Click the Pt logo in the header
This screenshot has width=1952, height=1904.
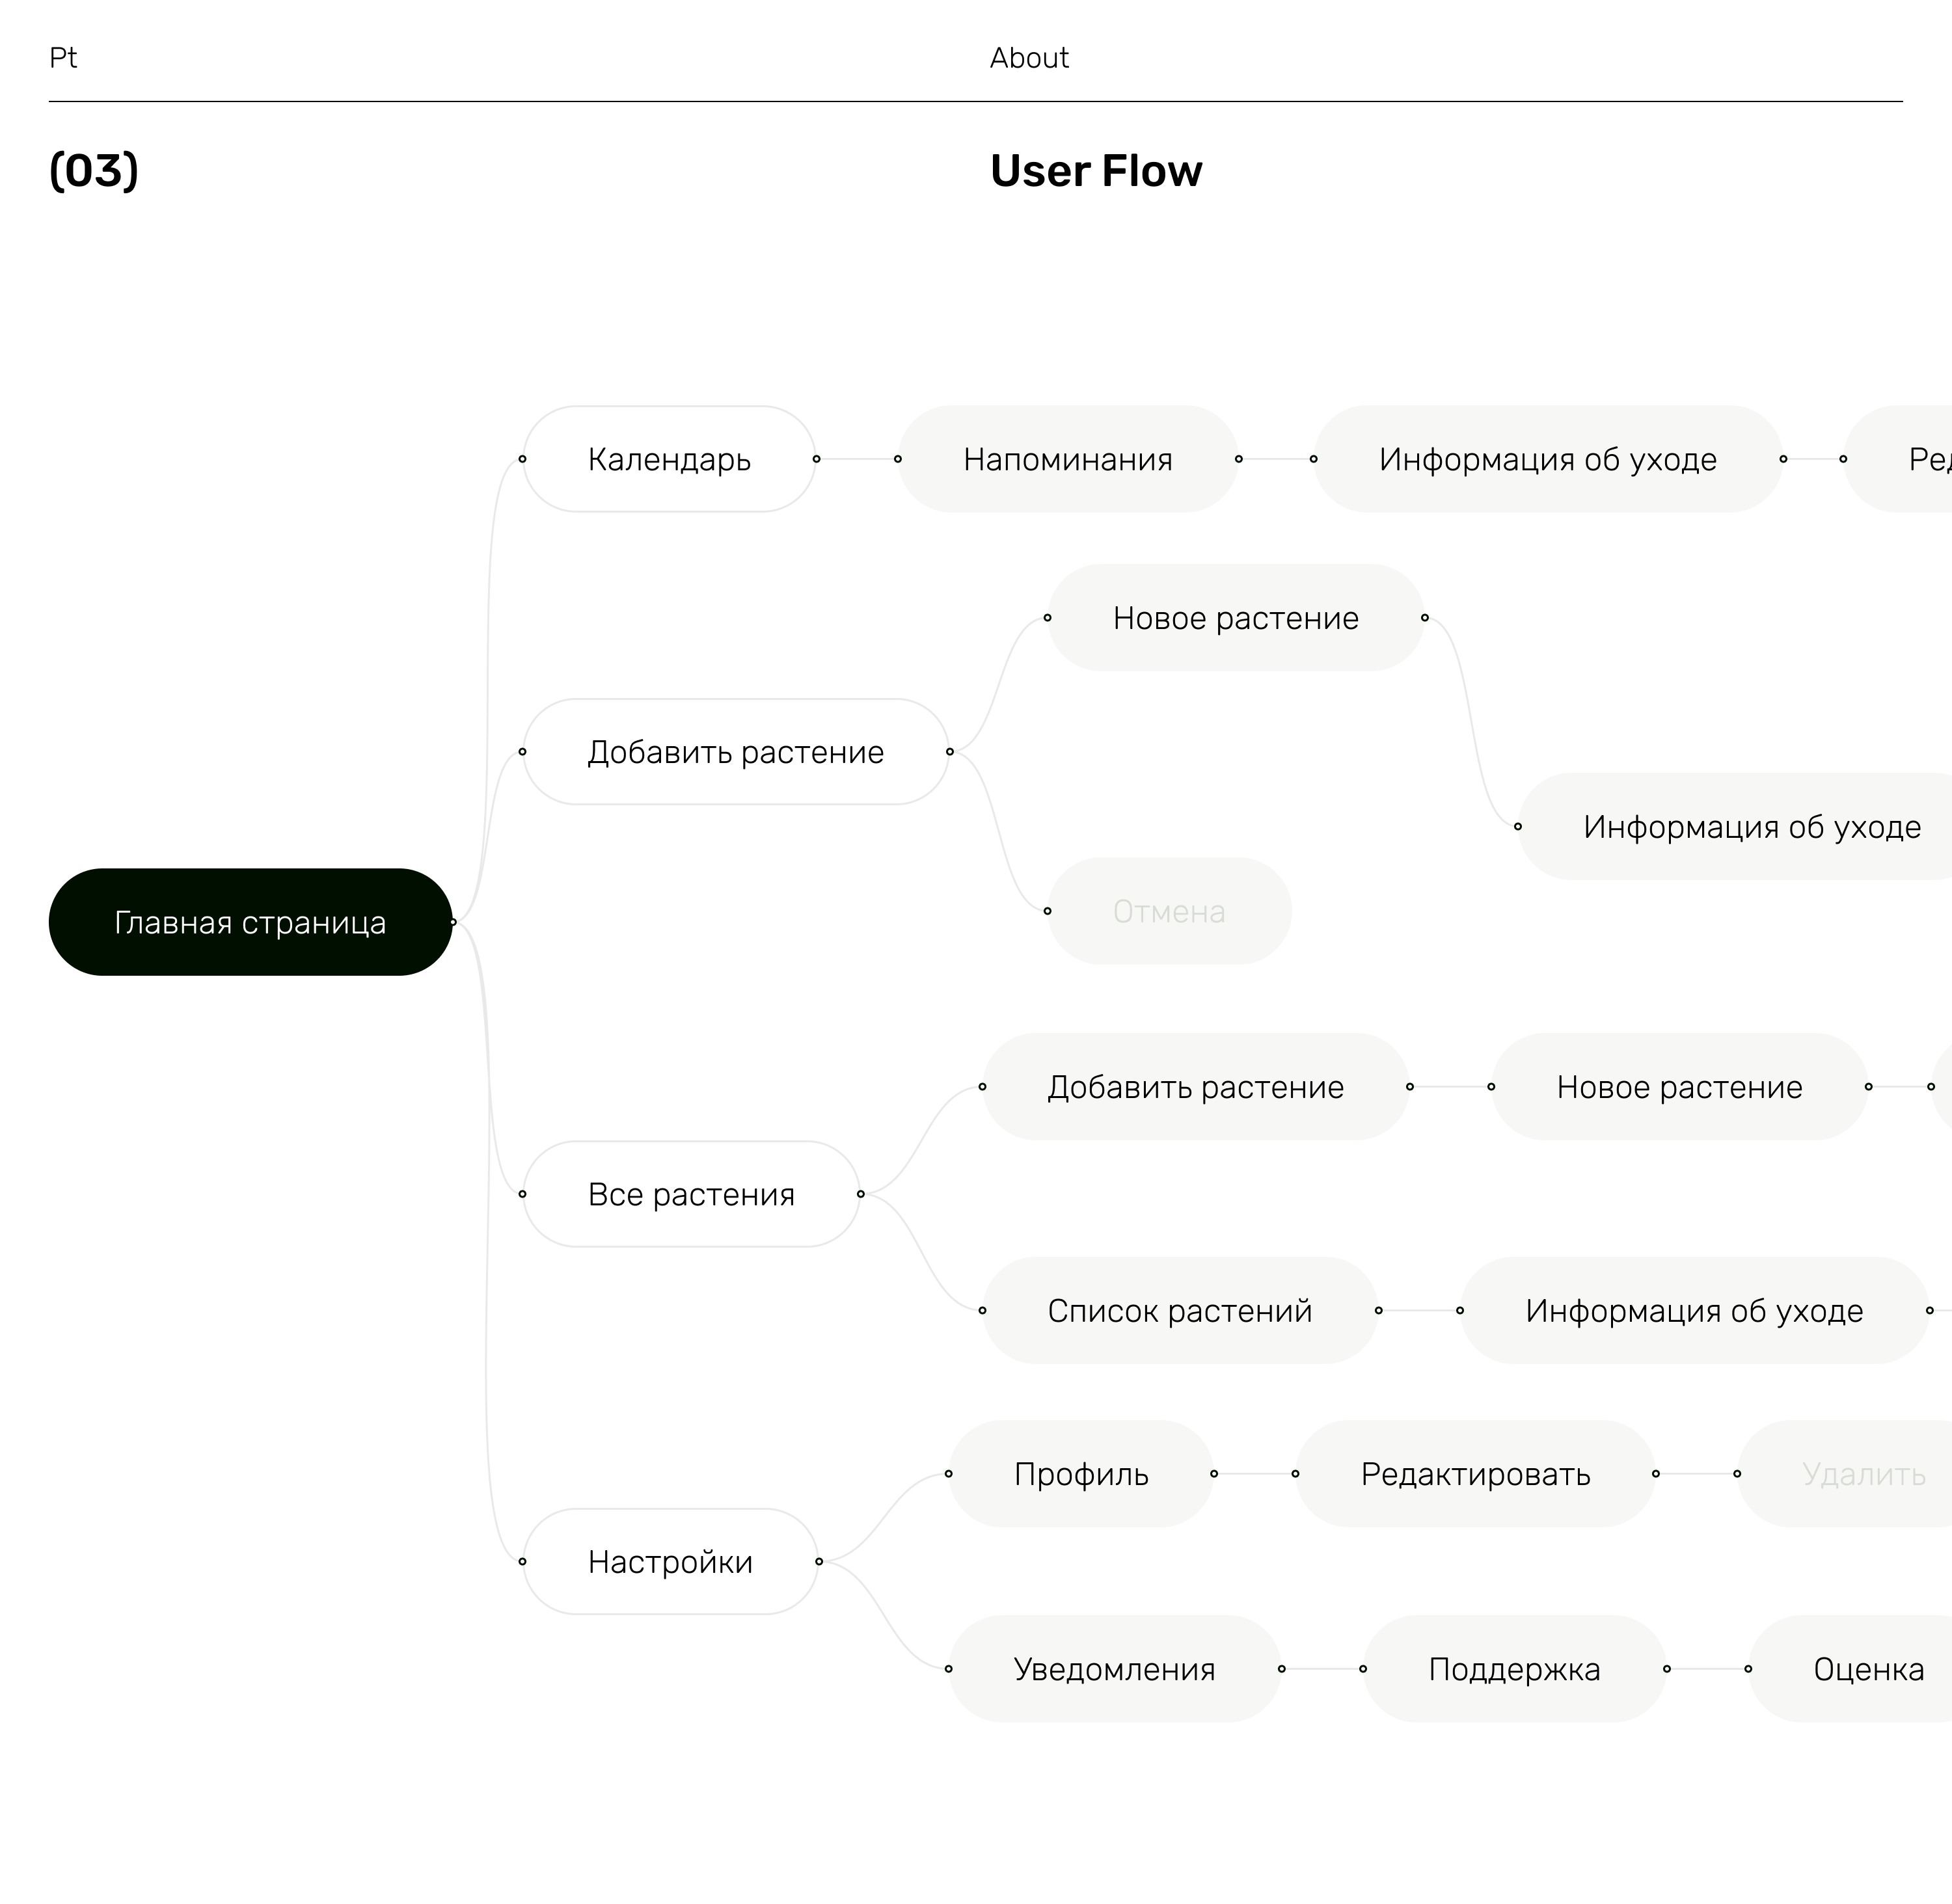(63, 58)
